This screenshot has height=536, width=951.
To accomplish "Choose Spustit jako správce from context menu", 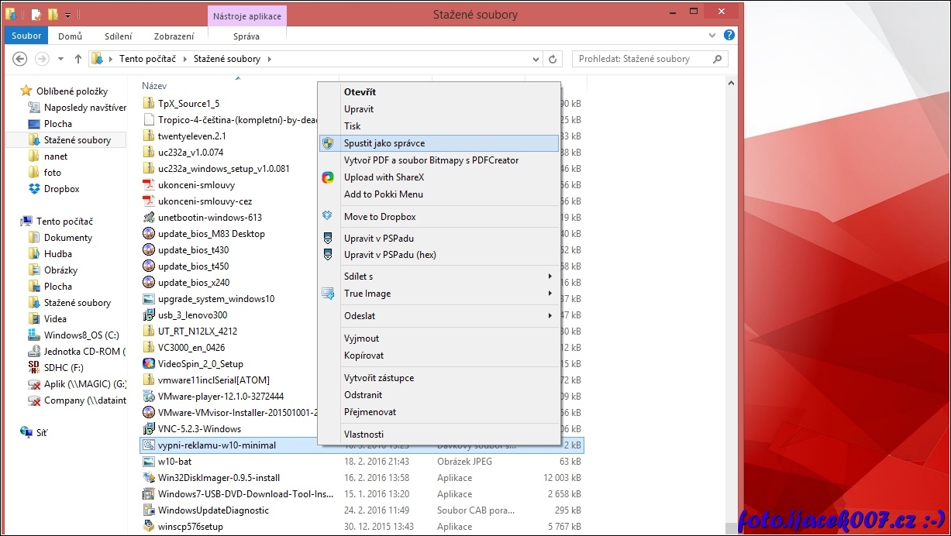I will pos(384,143).
